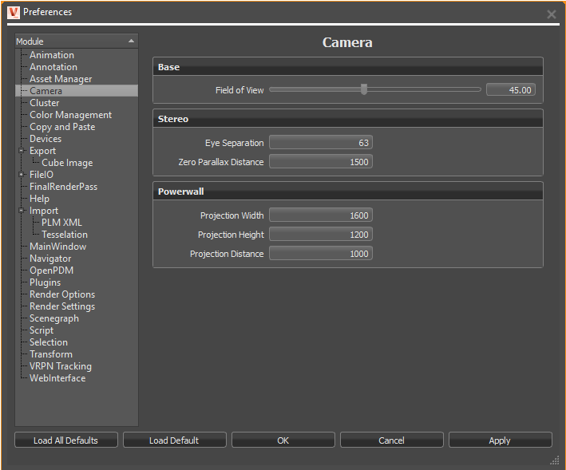
Task: Open PLM XML import settings
Action: [x=61, y=223]
